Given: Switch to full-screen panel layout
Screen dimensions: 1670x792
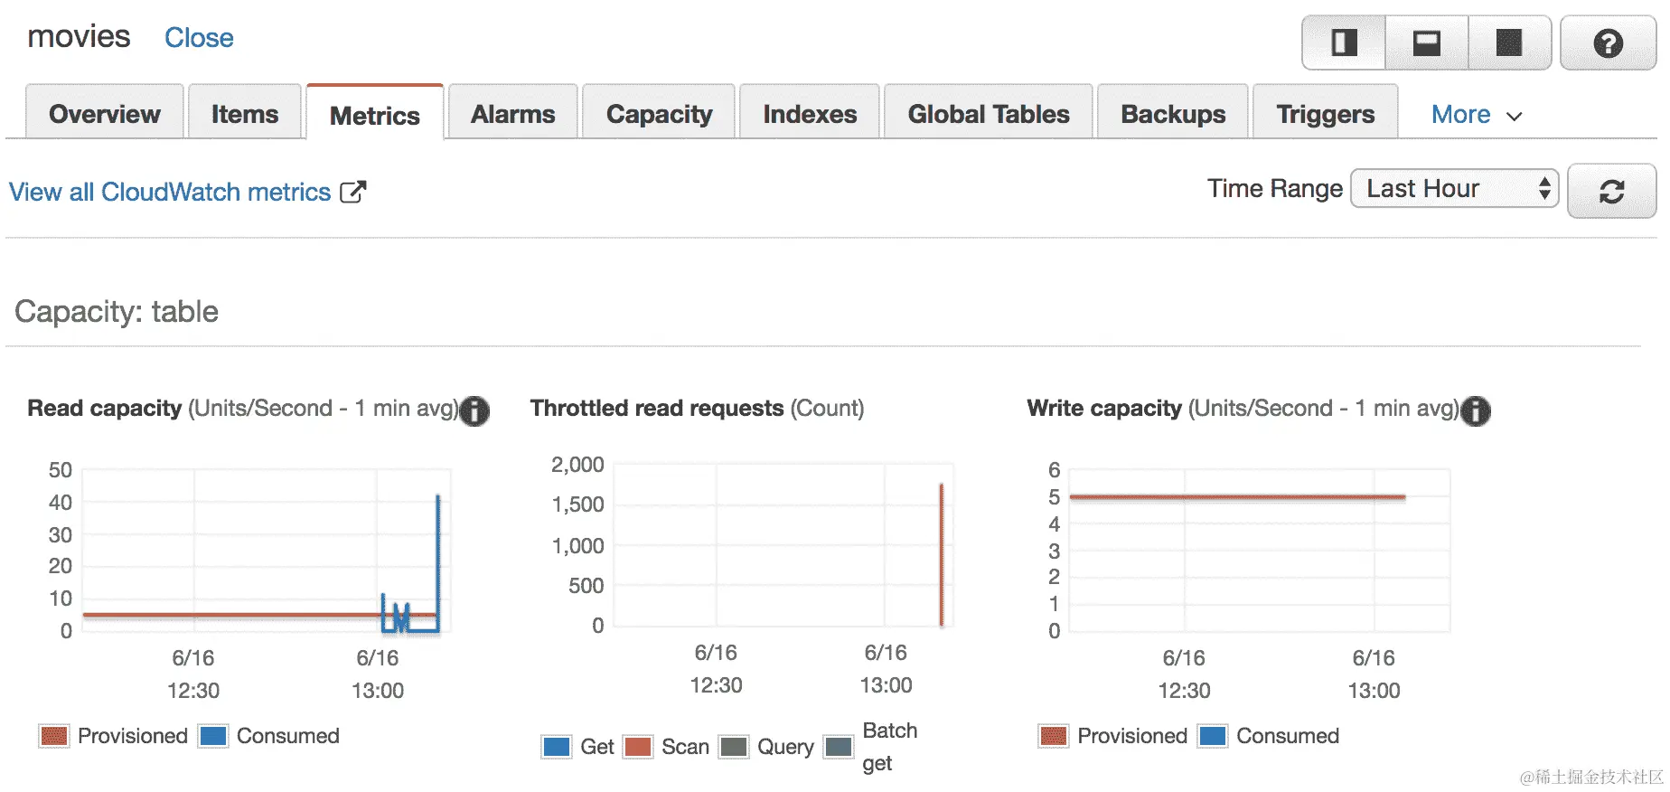Looking at the screenshot, I should 1510,42.
